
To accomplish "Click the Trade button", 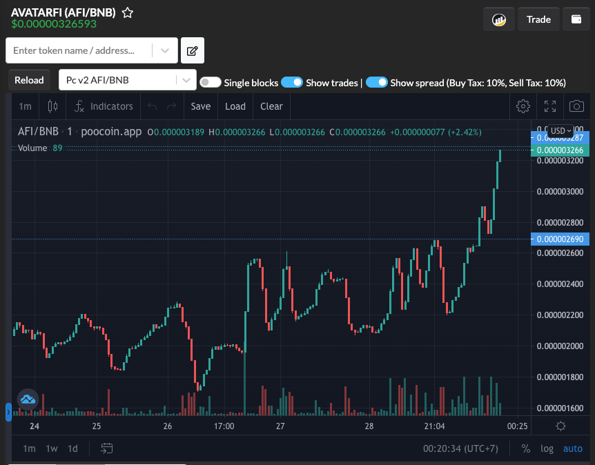I will coord(538,19).
